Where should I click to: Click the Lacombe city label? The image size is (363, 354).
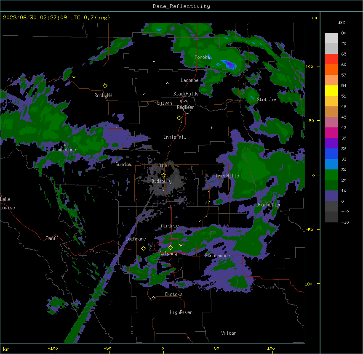point(190,80)
